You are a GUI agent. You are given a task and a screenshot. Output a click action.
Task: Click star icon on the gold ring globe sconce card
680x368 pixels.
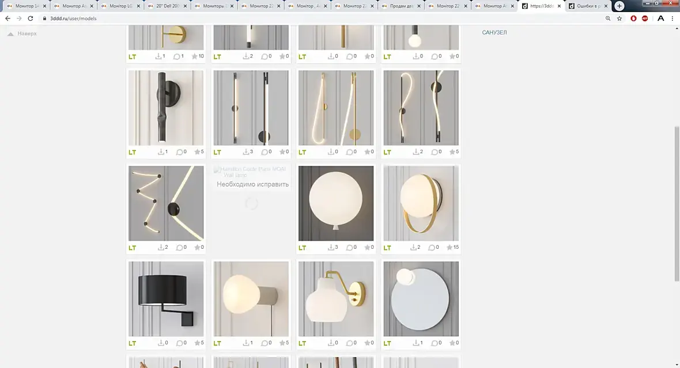pos(449,247)
